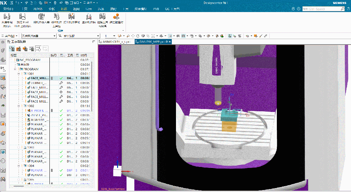Open the selection filter dropdown in toolbar
Image resolution: width=351 pixels, height=192 pixels.
48,36
